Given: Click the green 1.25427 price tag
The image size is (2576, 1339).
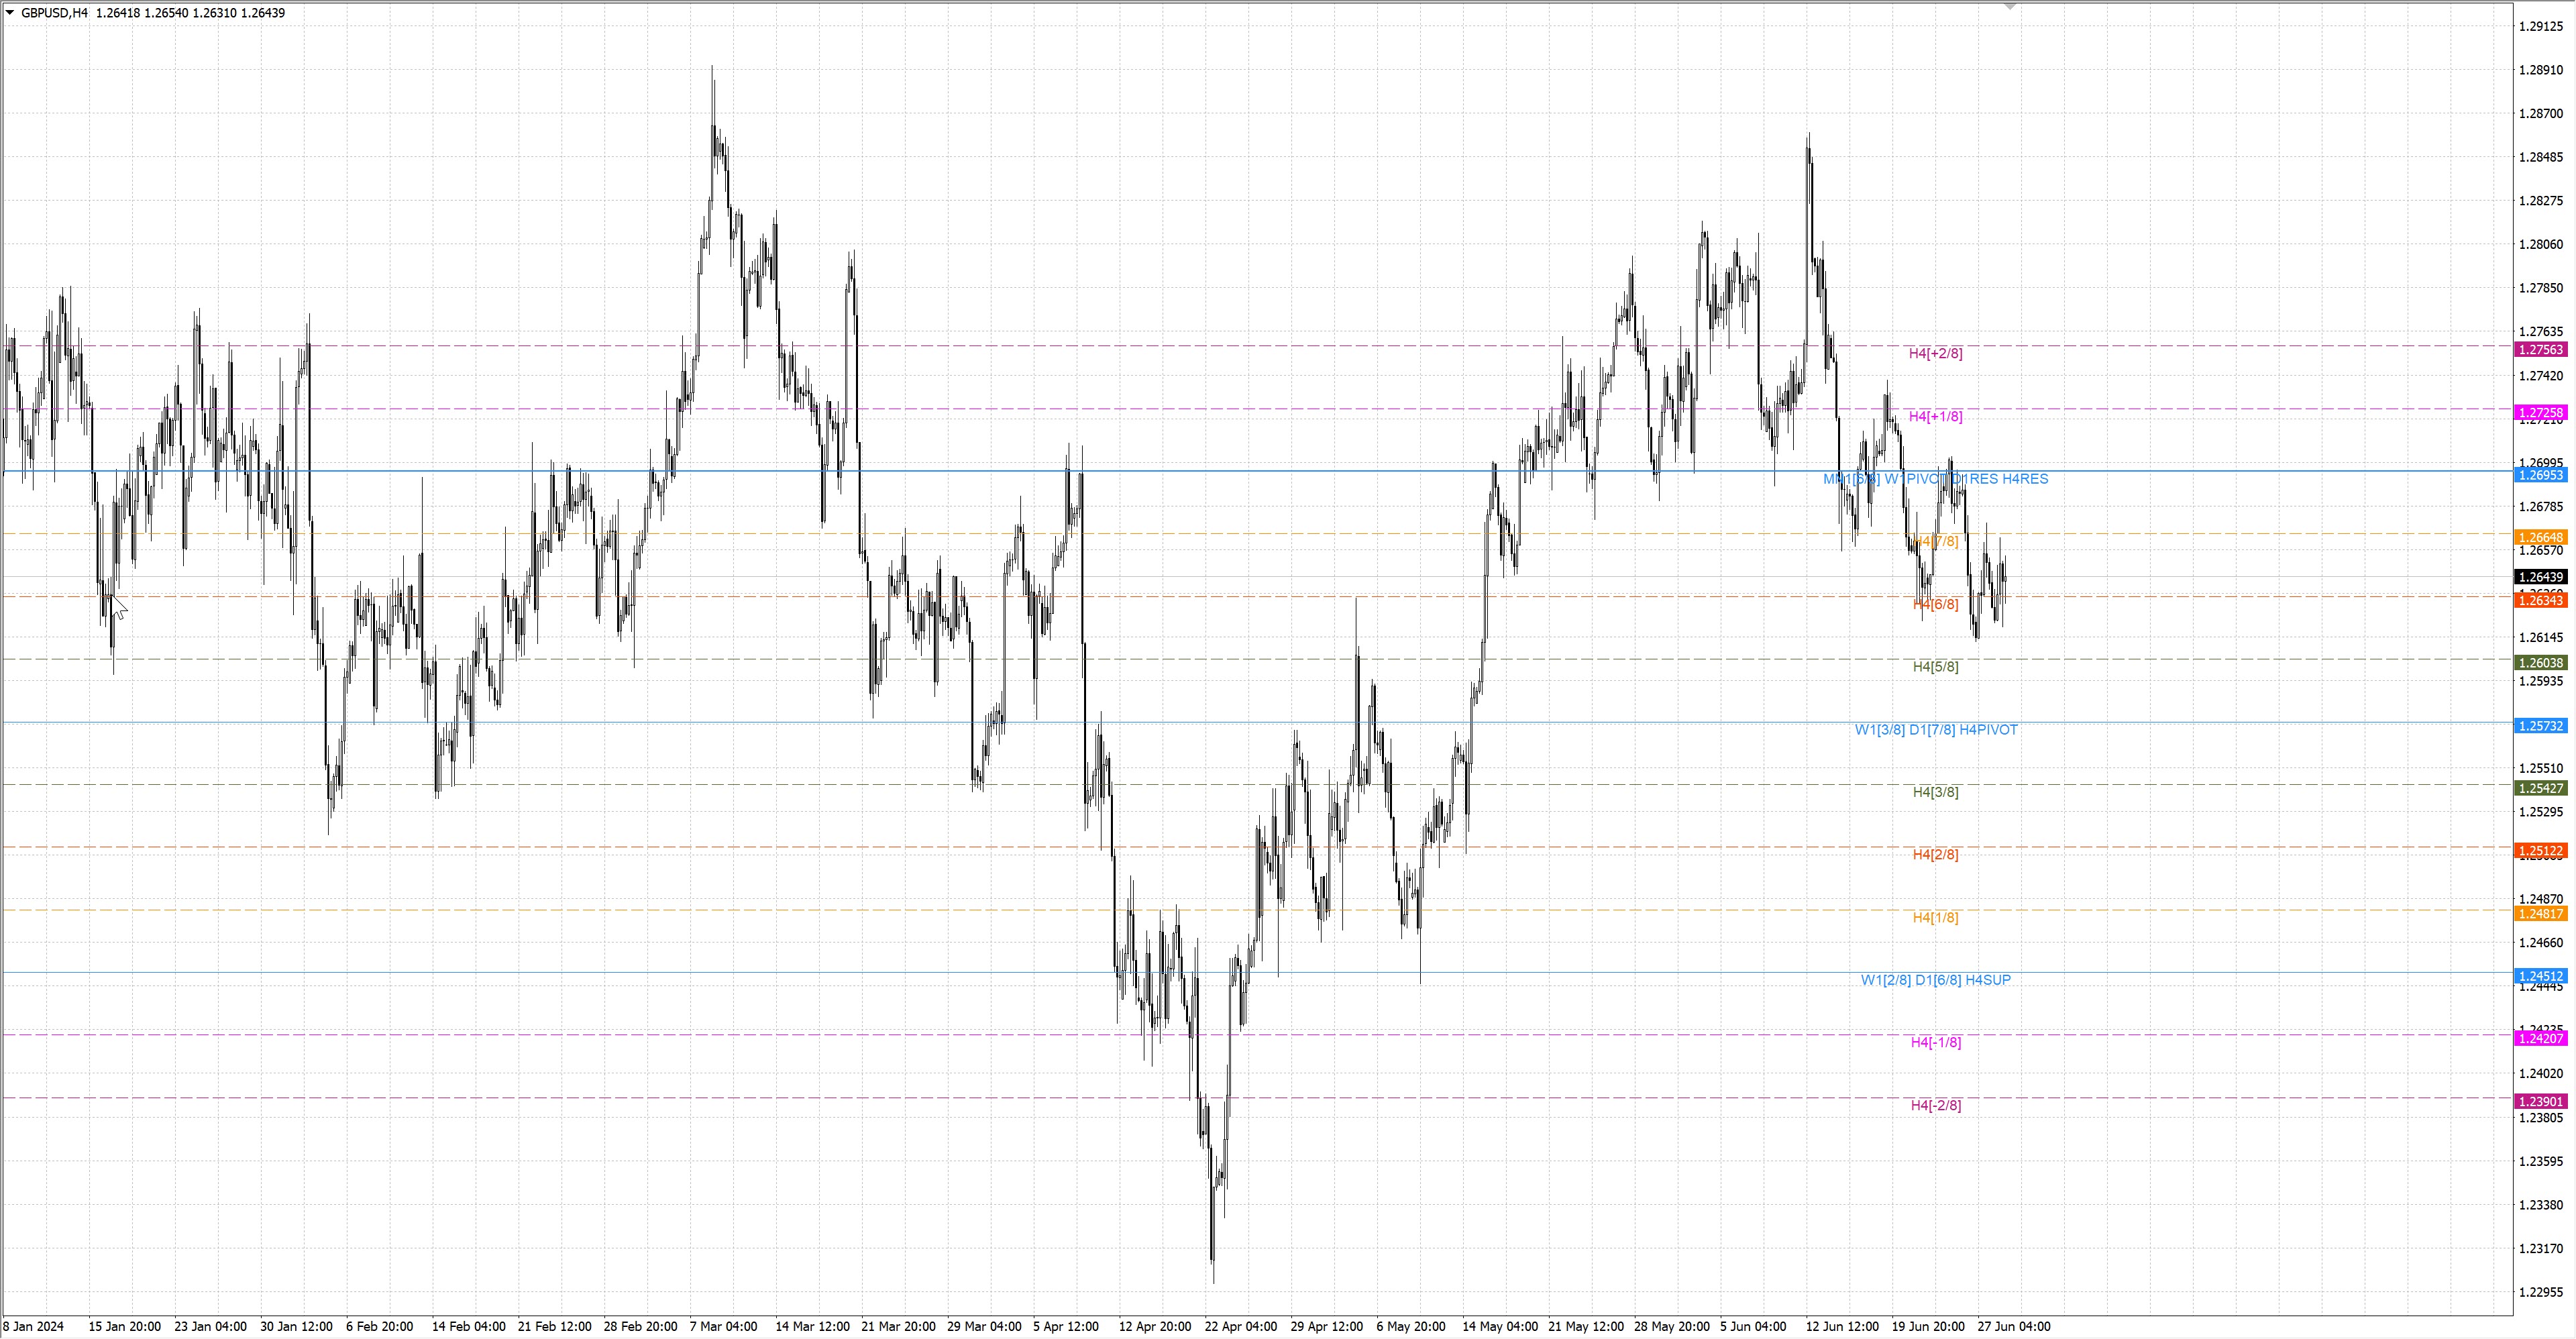Looking at the screenshot, I should 2540,789.
